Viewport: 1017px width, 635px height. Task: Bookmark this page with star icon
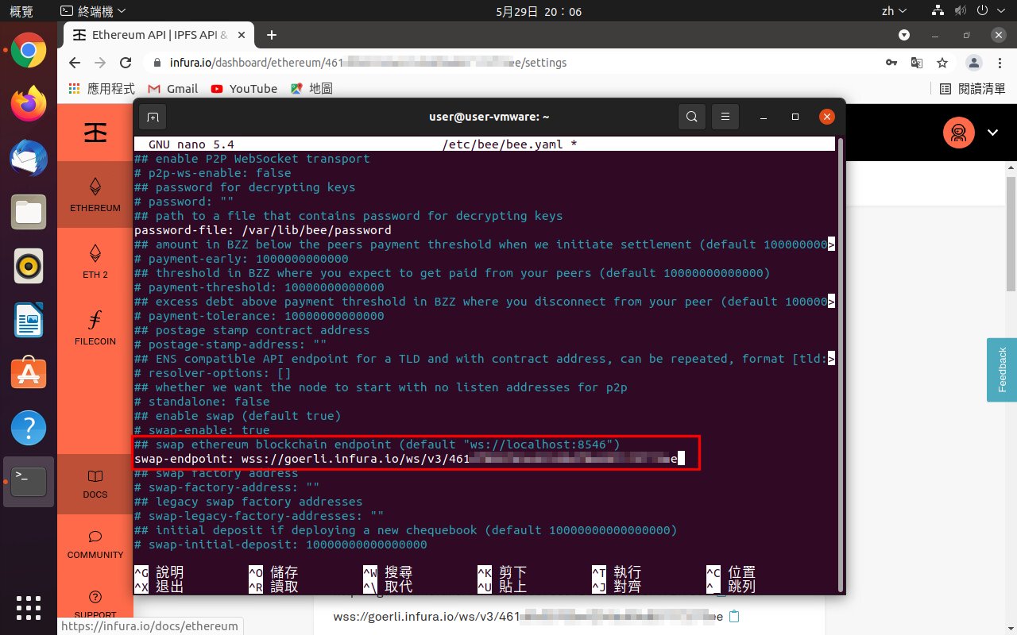[x=942, y=63]
